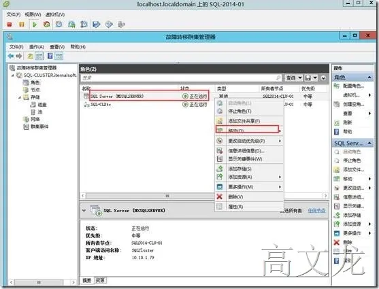The width and height of the screenshot is (379, 289).
Task: Select 节点 in the cluster tree
Action: pos(35,90)
